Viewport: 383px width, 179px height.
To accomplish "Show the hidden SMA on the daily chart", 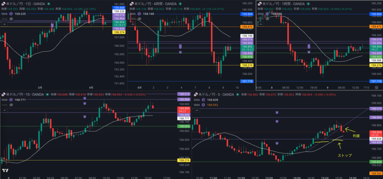I will click(x=11, y=18).
